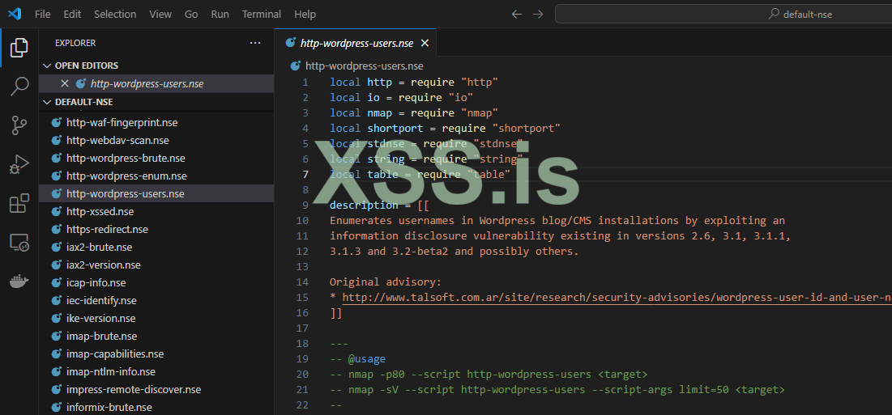This screenshot has height=415, width=892.
Task: Click the VS Code logo icon
Action: tap(15, 15)
